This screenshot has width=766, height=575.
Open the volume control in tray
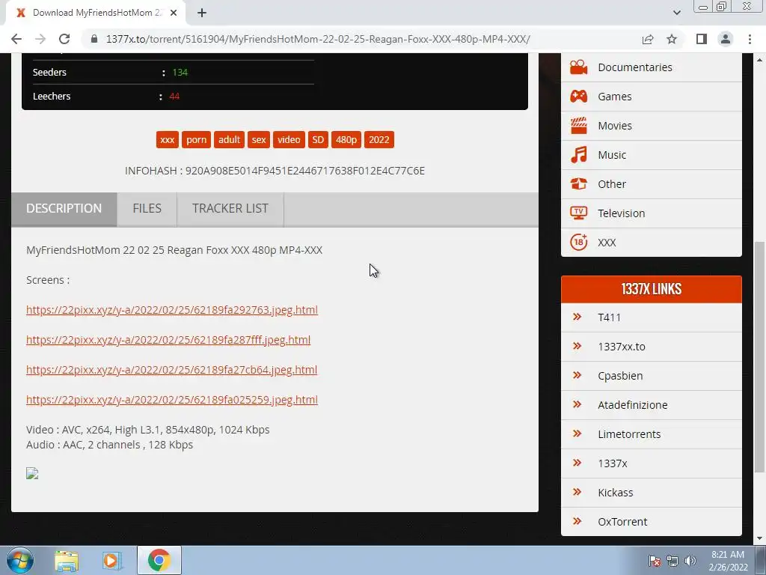click(690, 561)
